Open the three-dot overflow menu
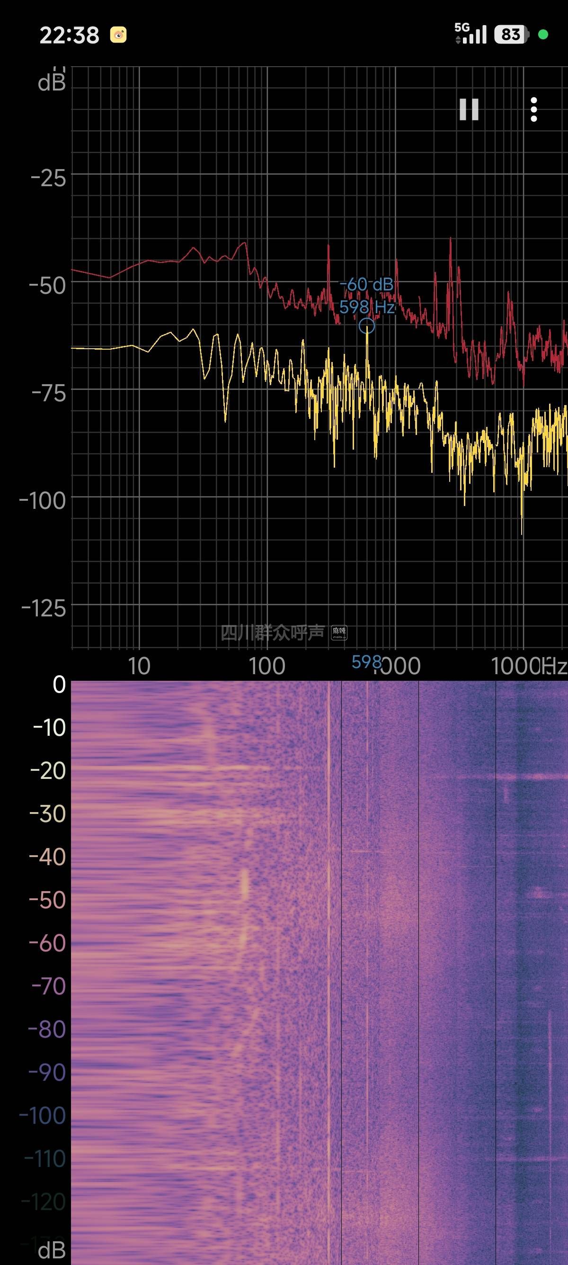 533,109
